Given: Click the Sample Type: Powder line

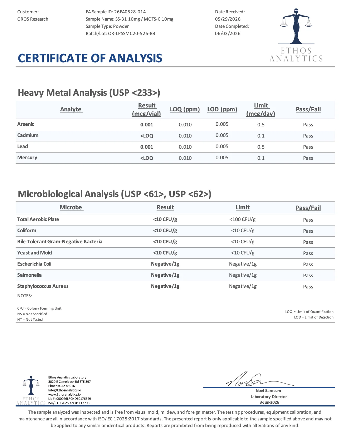Looking at the screenshot, I should pyautogui.click(x=107, y=26).
